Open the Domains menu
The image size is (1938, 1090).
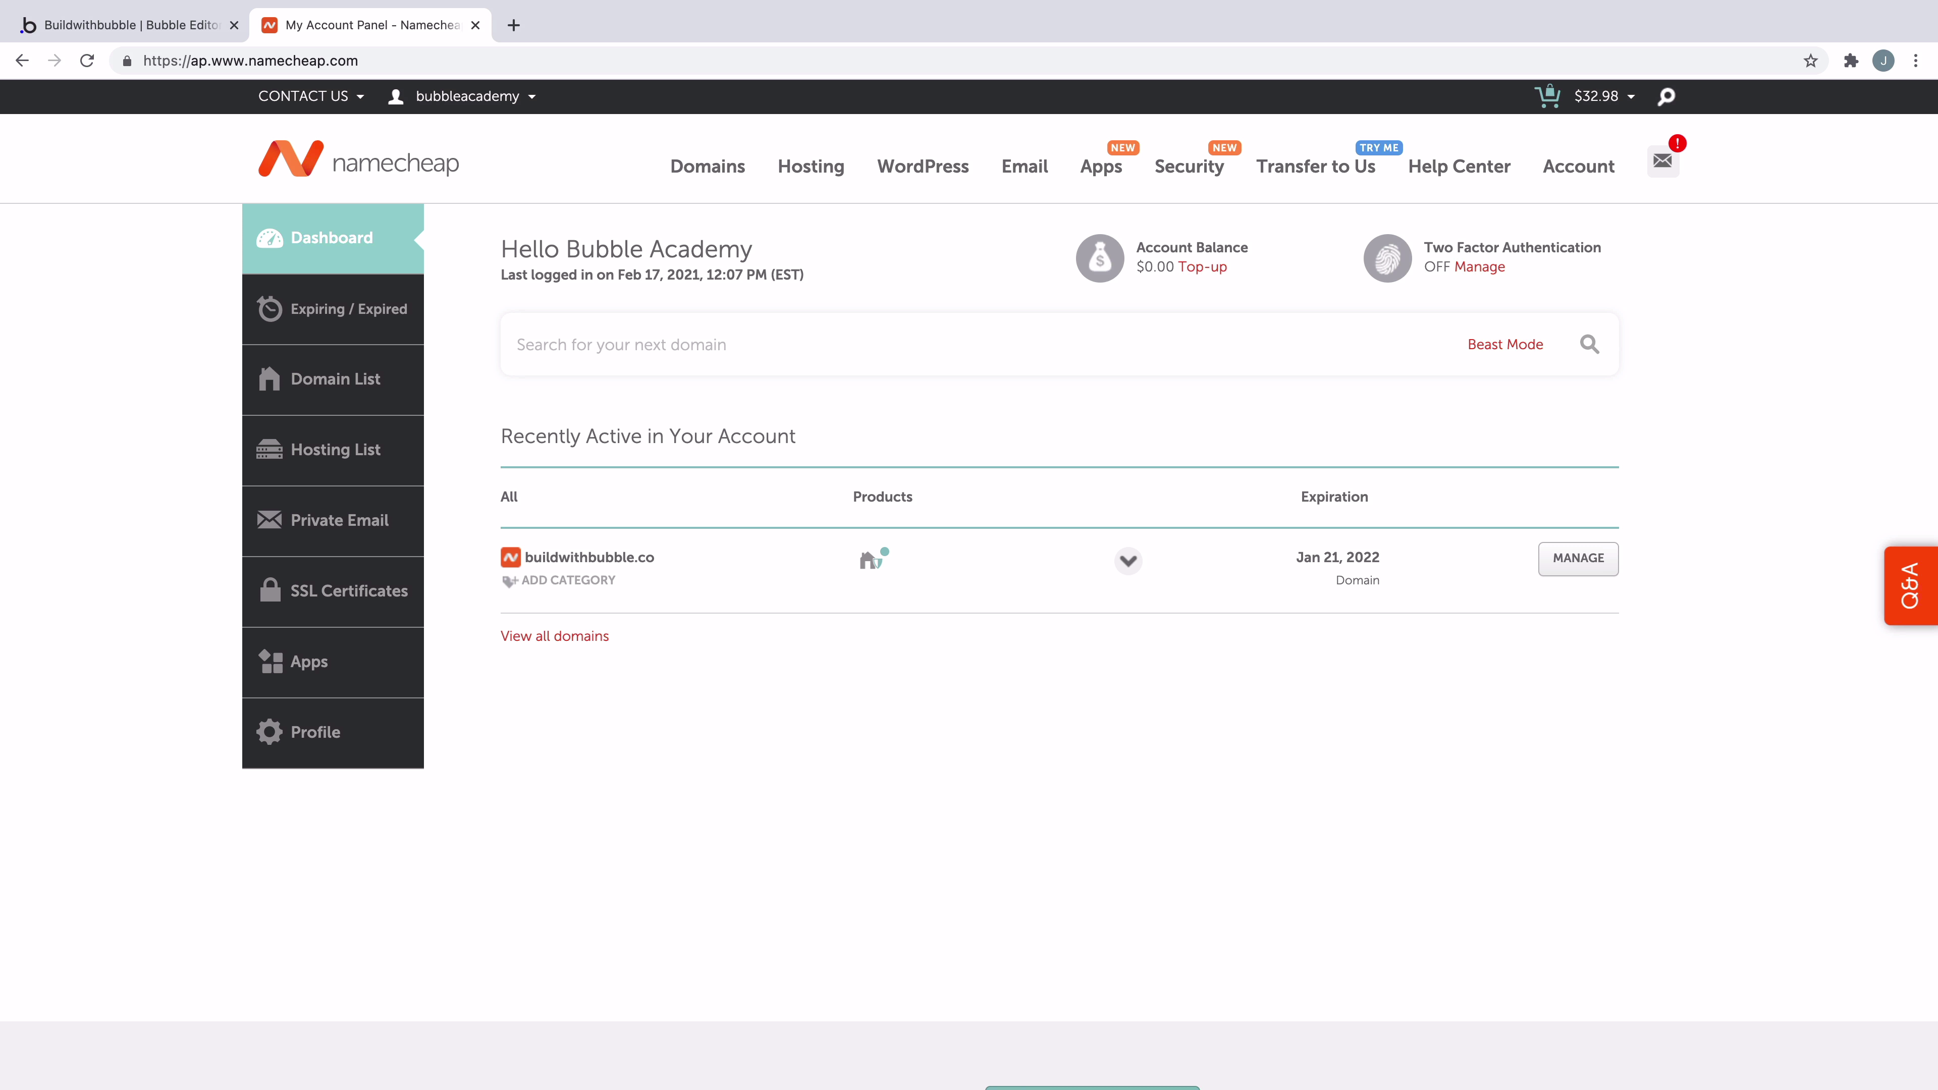[707, 166]
